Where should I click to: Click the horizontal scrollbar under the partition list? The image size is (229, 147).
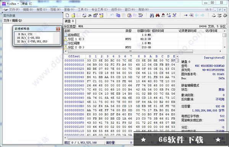coord(130,51)
